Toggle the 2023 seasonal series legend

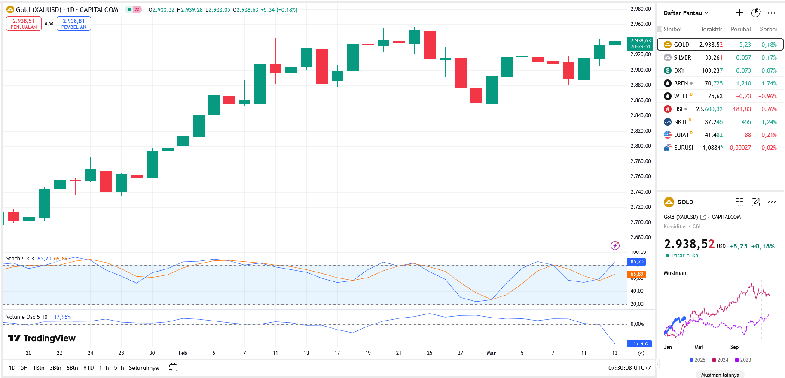743,360
